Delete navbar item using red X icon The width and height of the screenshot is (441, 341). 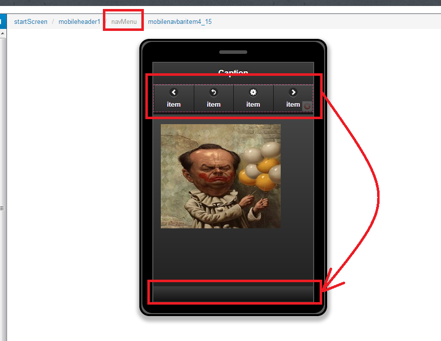[x=307, y=106]
